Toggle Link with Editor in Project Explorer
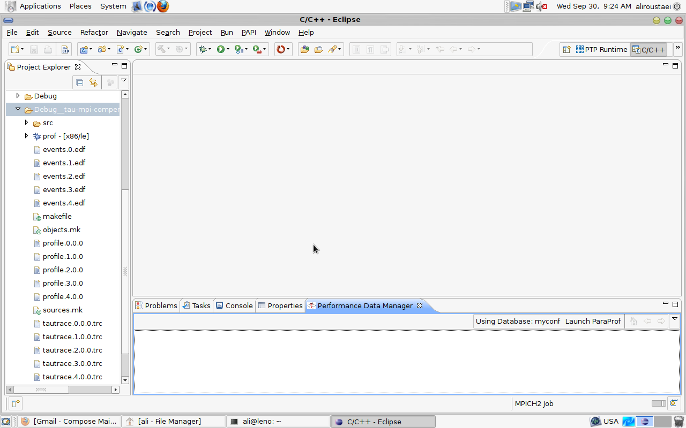The height and width of the screenshot is (428, 686). click(93, 82)
